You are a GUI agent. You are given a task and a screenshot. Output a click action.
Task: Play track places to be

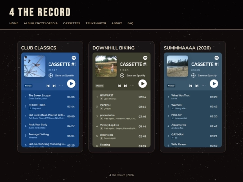[x=121, y=117]
